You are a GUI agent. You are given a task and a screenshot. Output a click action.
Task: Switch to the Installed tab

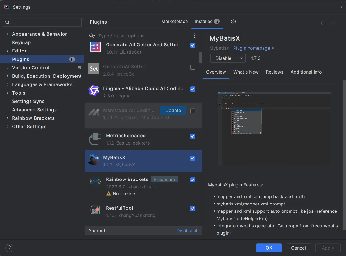[x=207, y=22]
